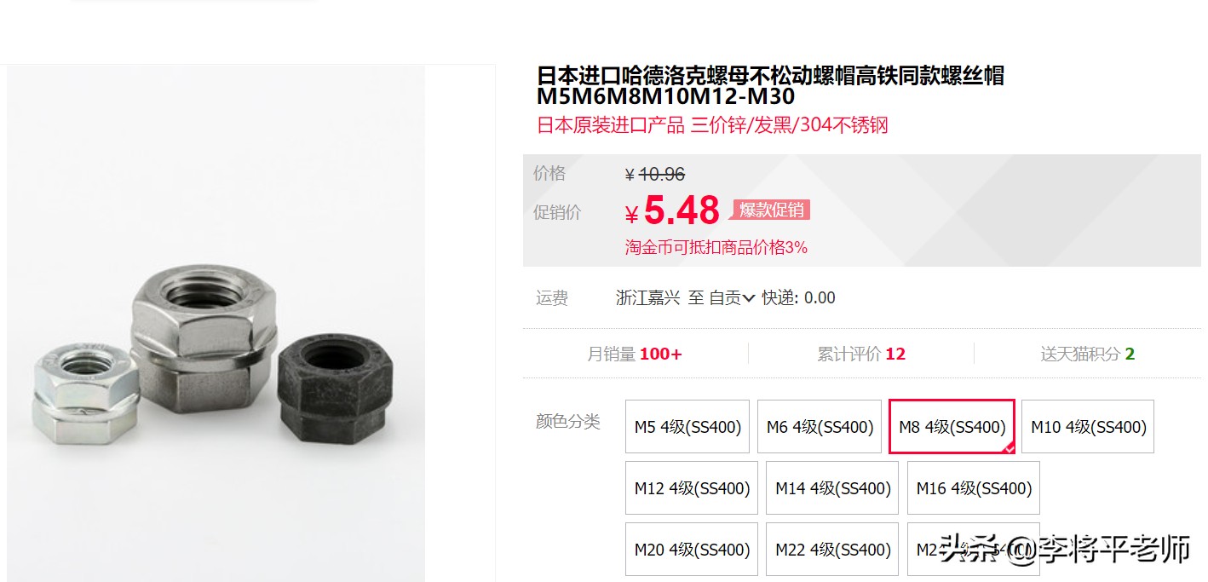Select the M22 4级(SS400) option

[x=832, y=550]
